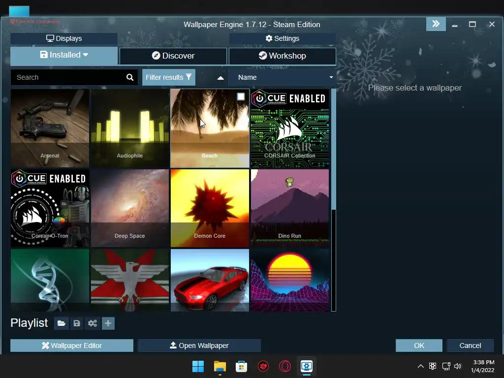The width and height of the screenshot is (504, 378).
Task: Expand the double-chevron panel button
Action: coord(436,24)
